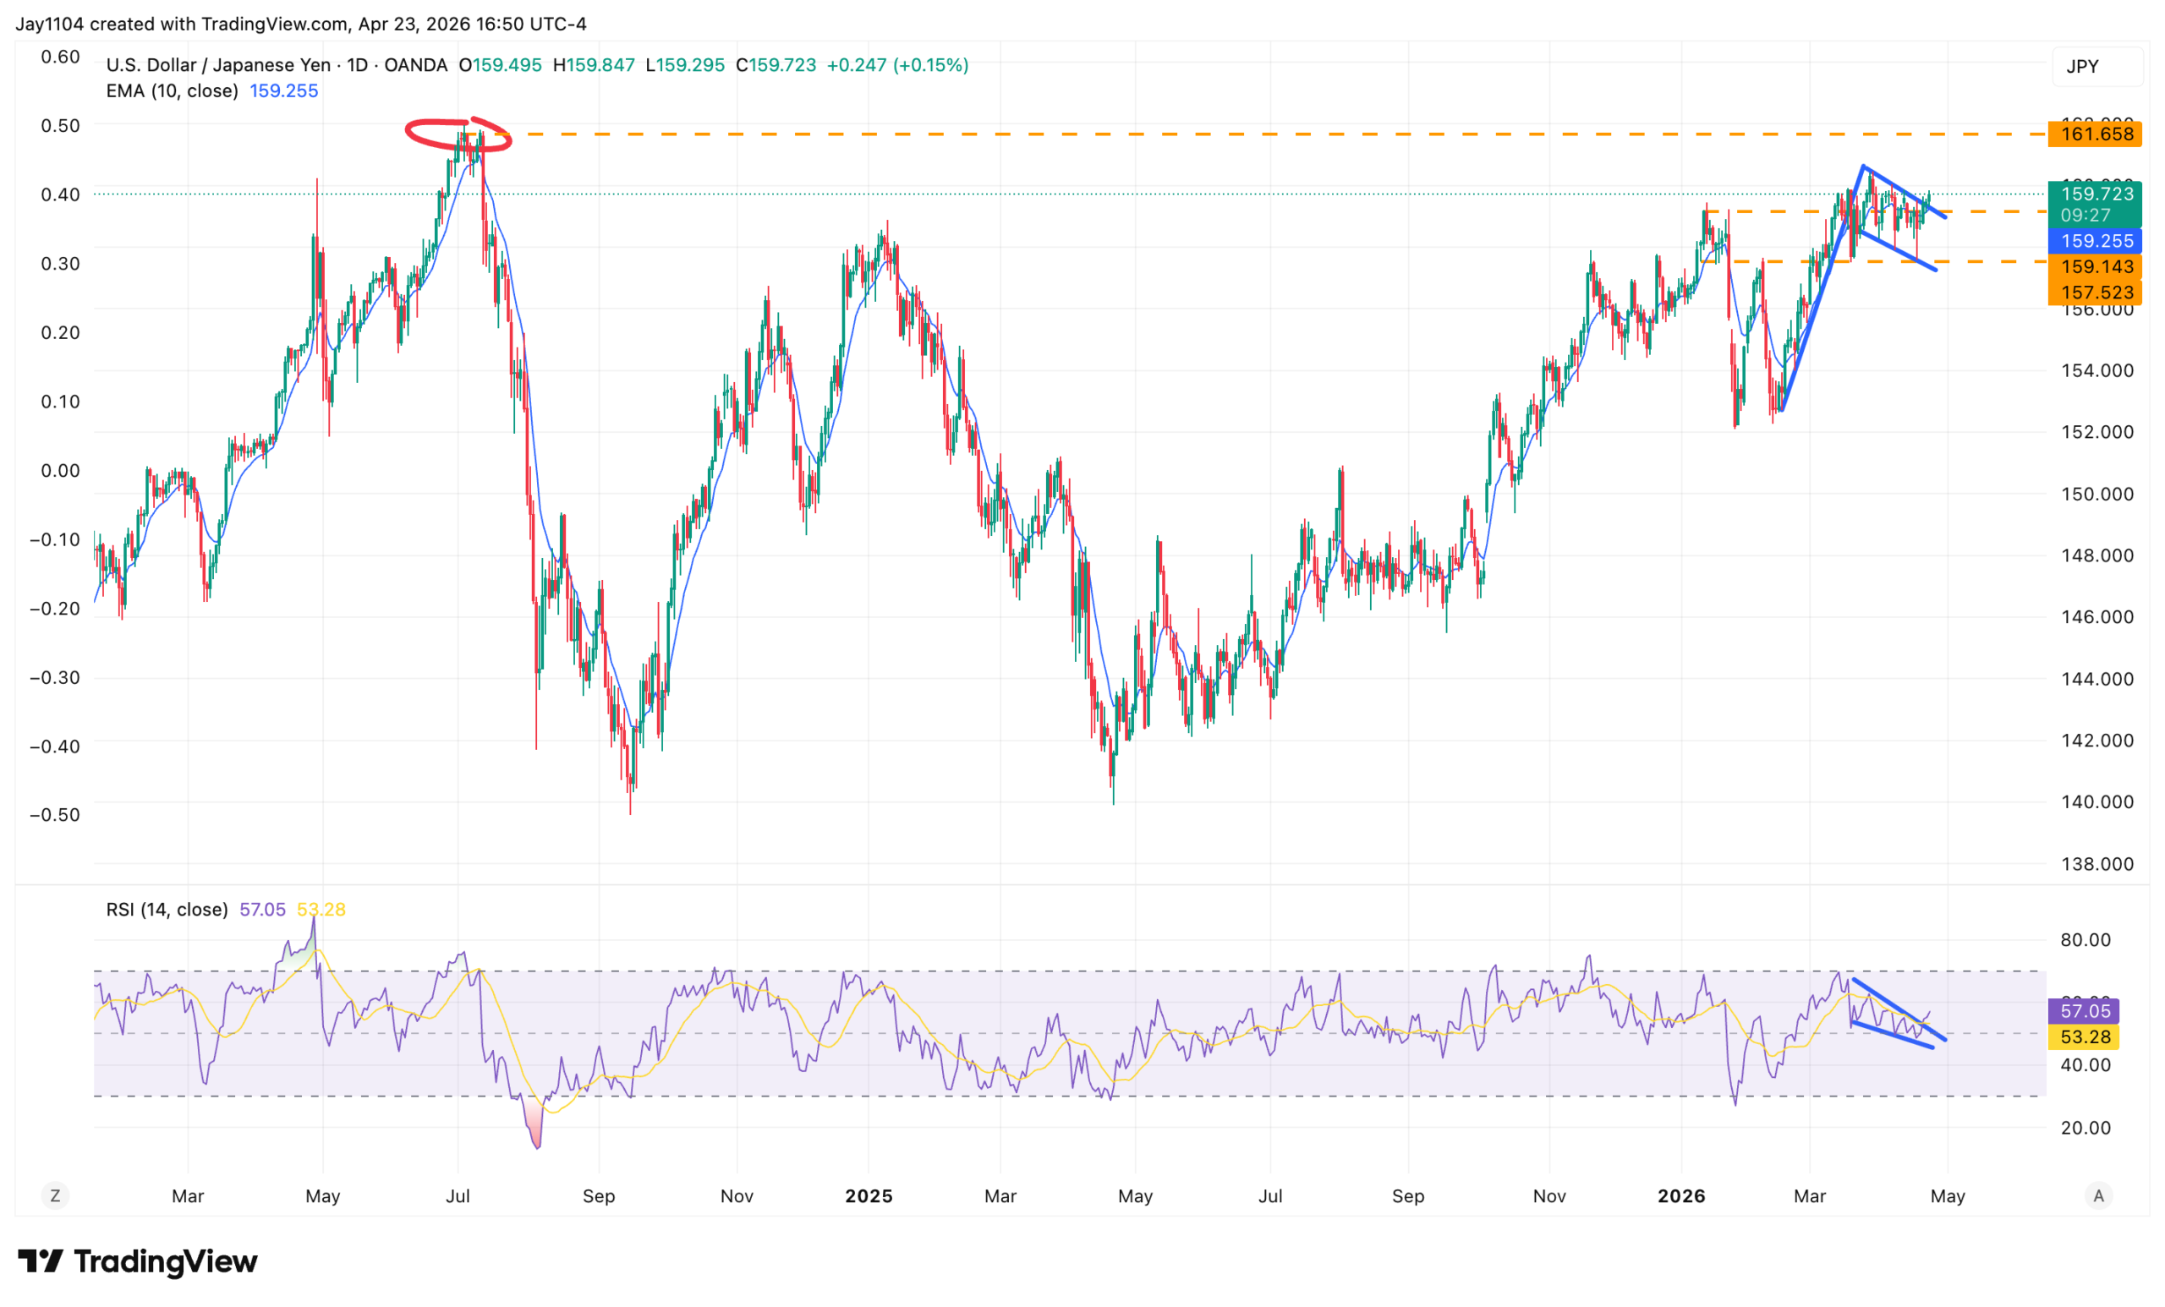Click the orange 159.143 price label
The image size is (2165, 1307).
[x=2096, y=266]
